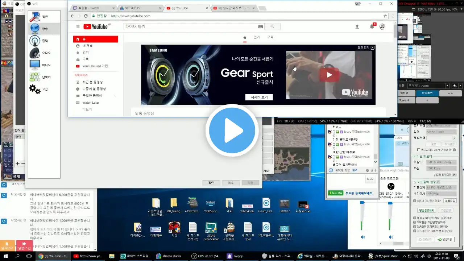Open the MB_Viking desktop folder
Viewport: 464px width, 261px height.
tap(174, 205)
